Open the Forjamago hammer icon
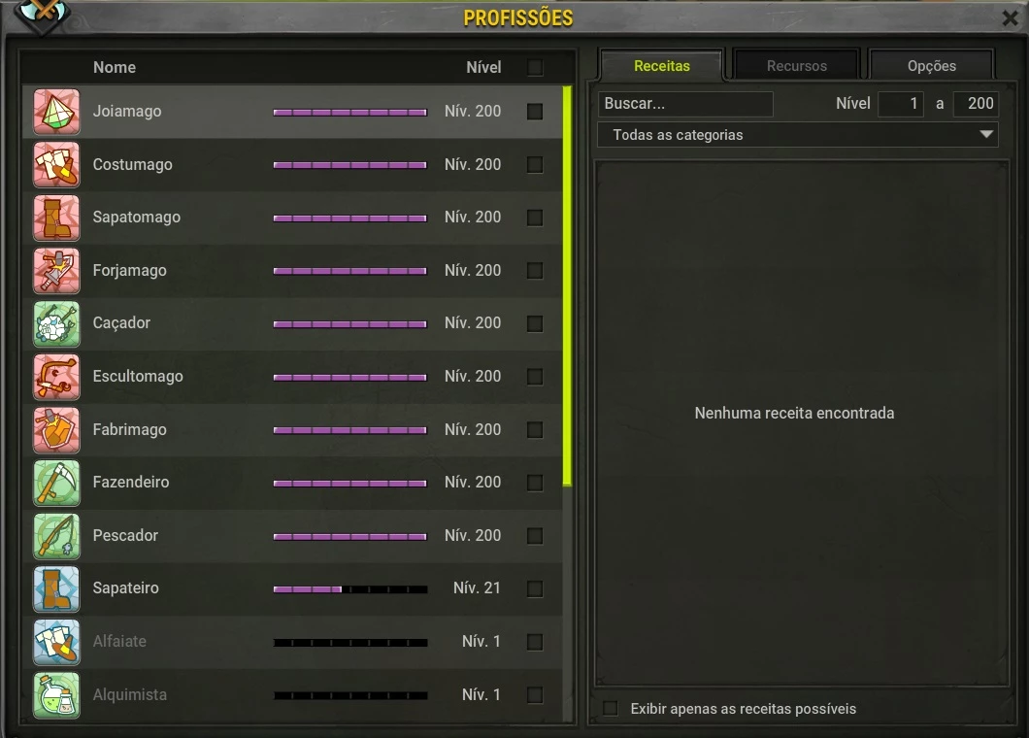Screen dimensions: 1029x738 tap(56, 271)
